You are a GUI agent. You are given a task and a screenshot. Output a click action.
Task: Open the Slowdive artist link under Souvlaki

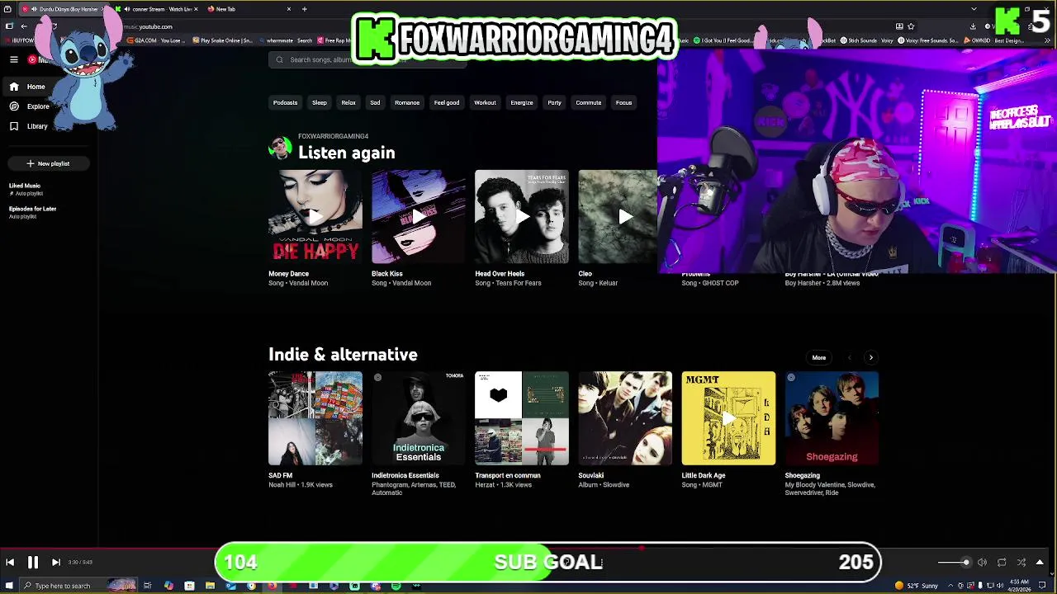click(x=616, y=485)
